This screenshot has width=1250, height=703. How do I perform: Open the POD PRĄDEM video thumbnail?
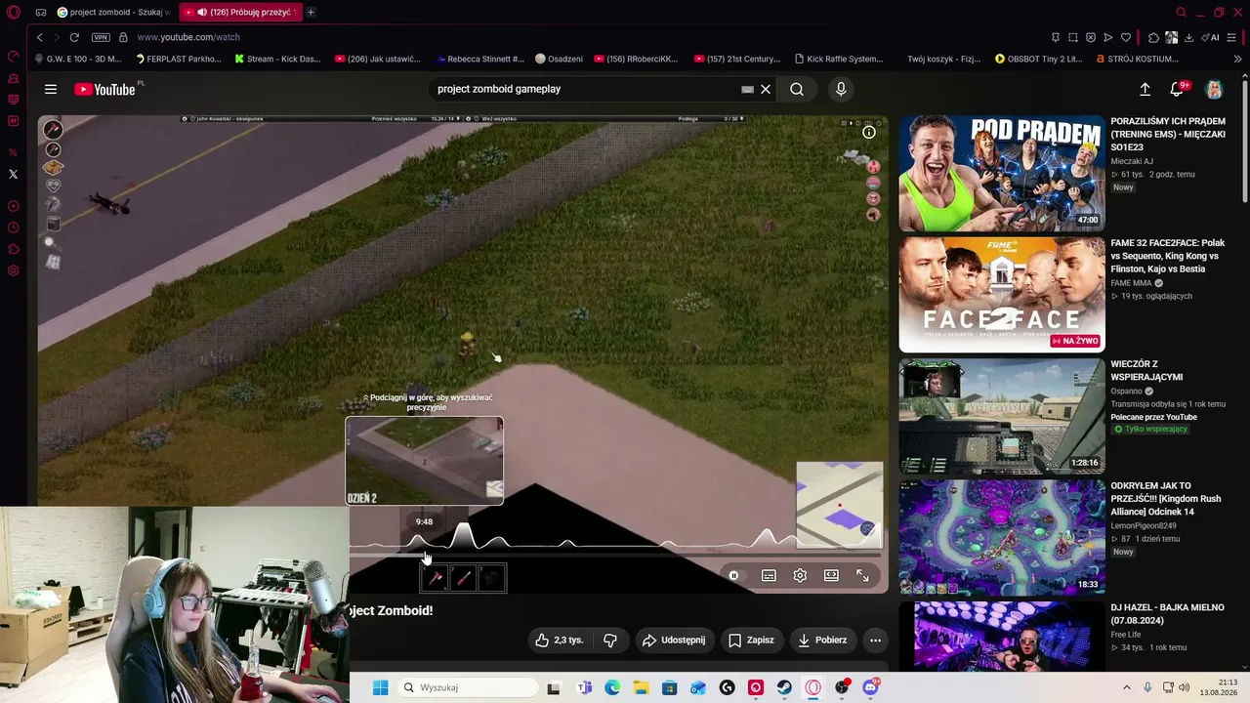pyautogui.click(x=1001, y=173)
